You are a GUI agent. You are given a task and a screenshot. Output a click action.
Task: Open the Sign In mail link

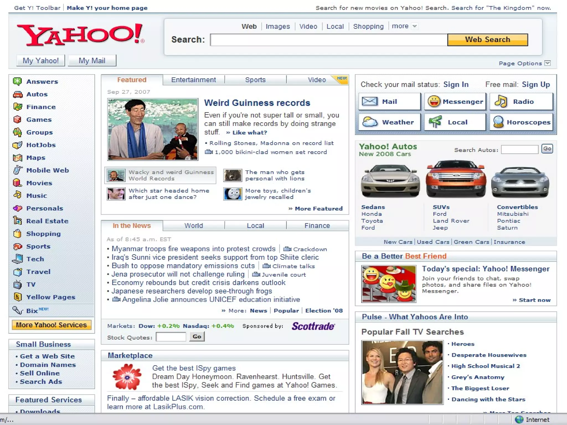[x=456, y=85]
